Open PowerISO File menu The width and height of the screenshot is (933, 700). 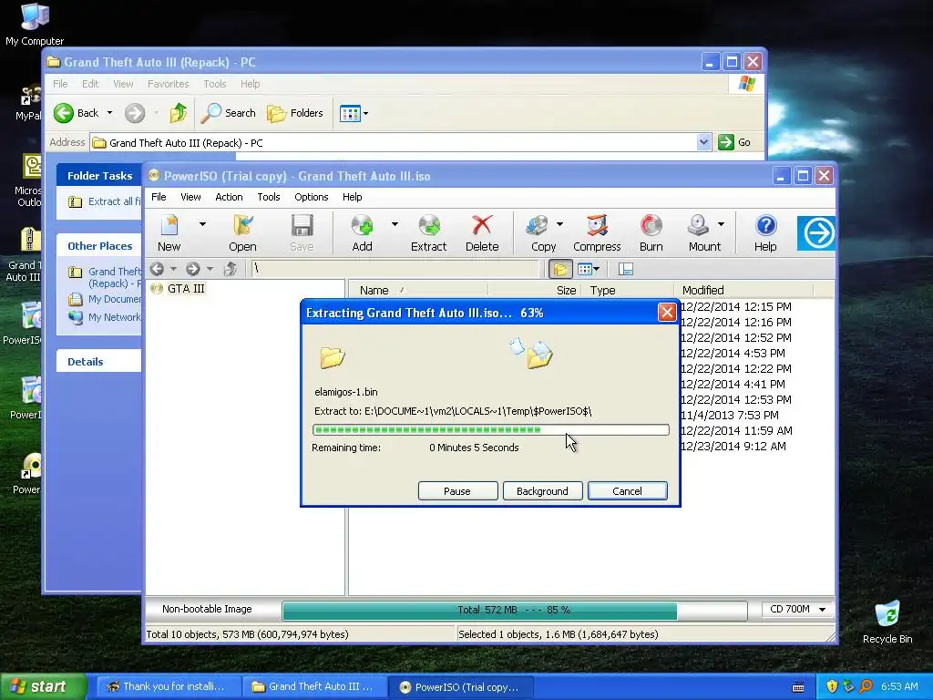159,197
